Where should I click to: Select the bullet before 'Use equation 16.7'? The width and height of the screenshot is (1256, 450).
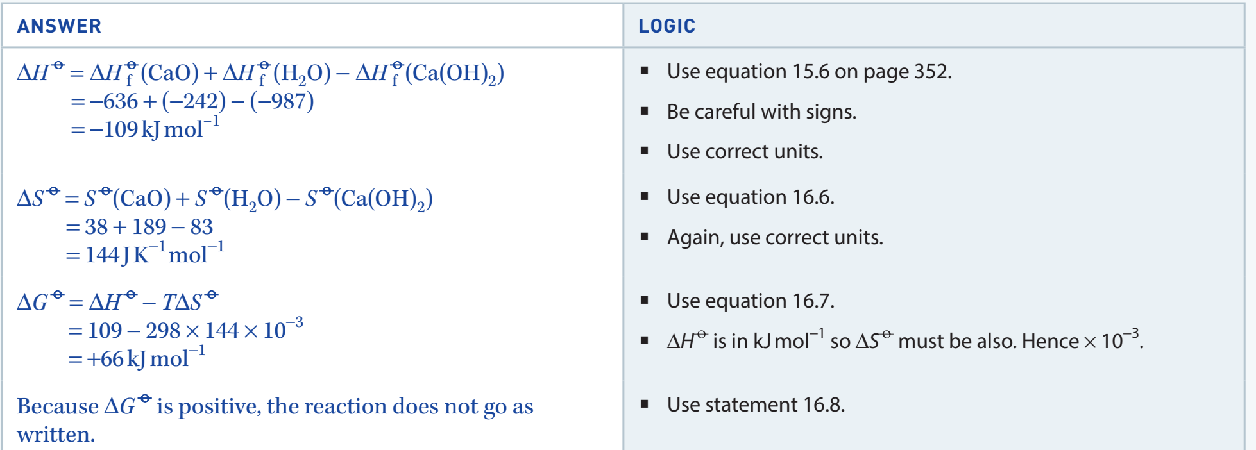(645, 300)
